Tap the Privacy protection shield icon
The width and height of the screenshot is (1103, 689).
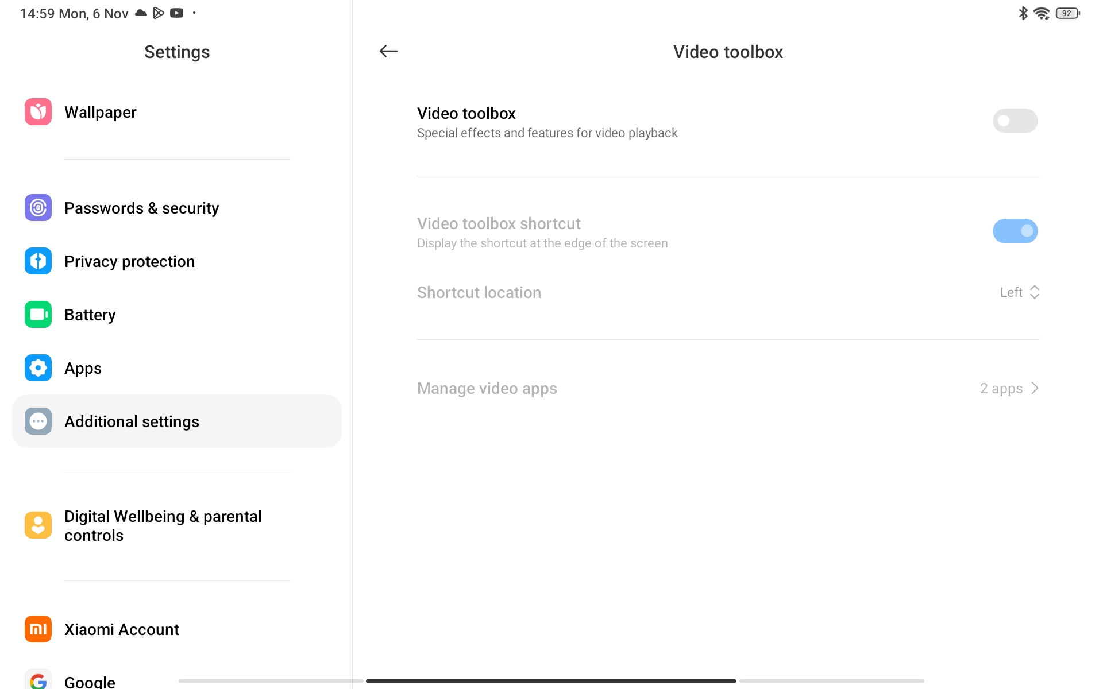pyautogui.click(x=38, y=261)
